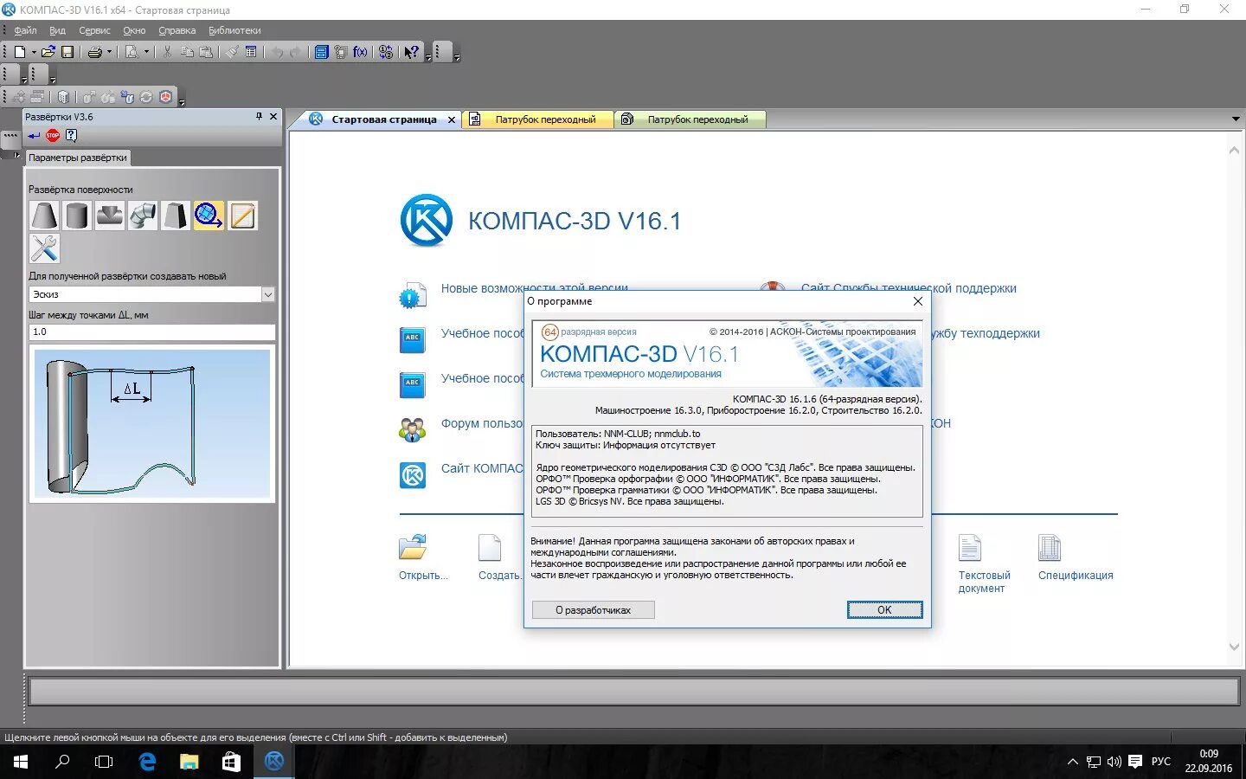
Task: Open the Library Manager toolbar icon
Action: (321, 52)
